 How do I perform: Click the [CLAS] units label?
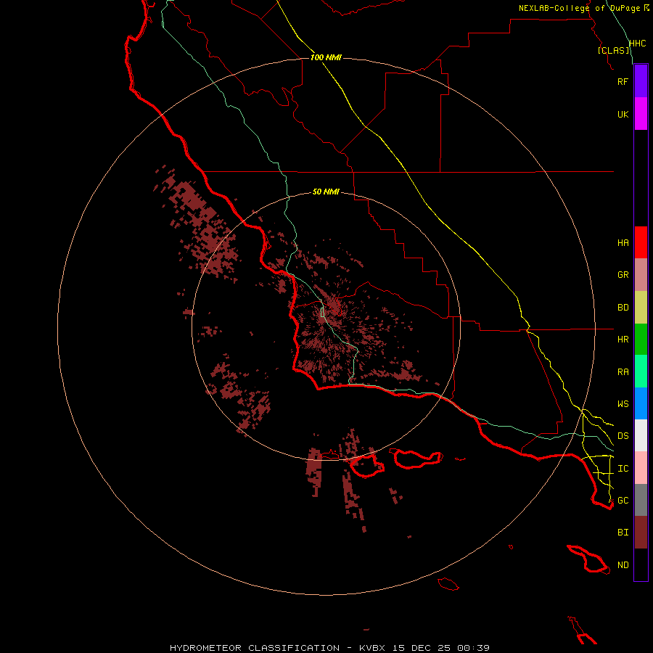pos(613,50)
